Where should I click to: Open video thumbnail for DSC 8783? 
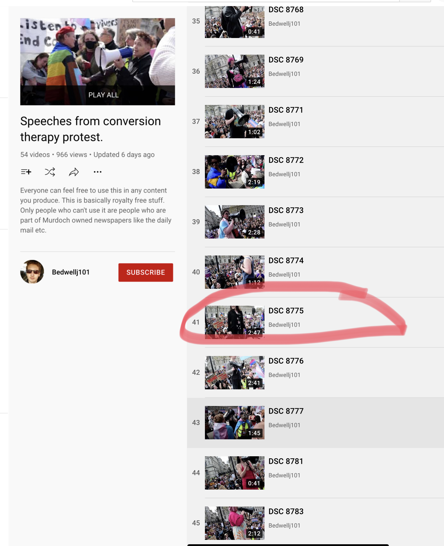pos(235,523)
